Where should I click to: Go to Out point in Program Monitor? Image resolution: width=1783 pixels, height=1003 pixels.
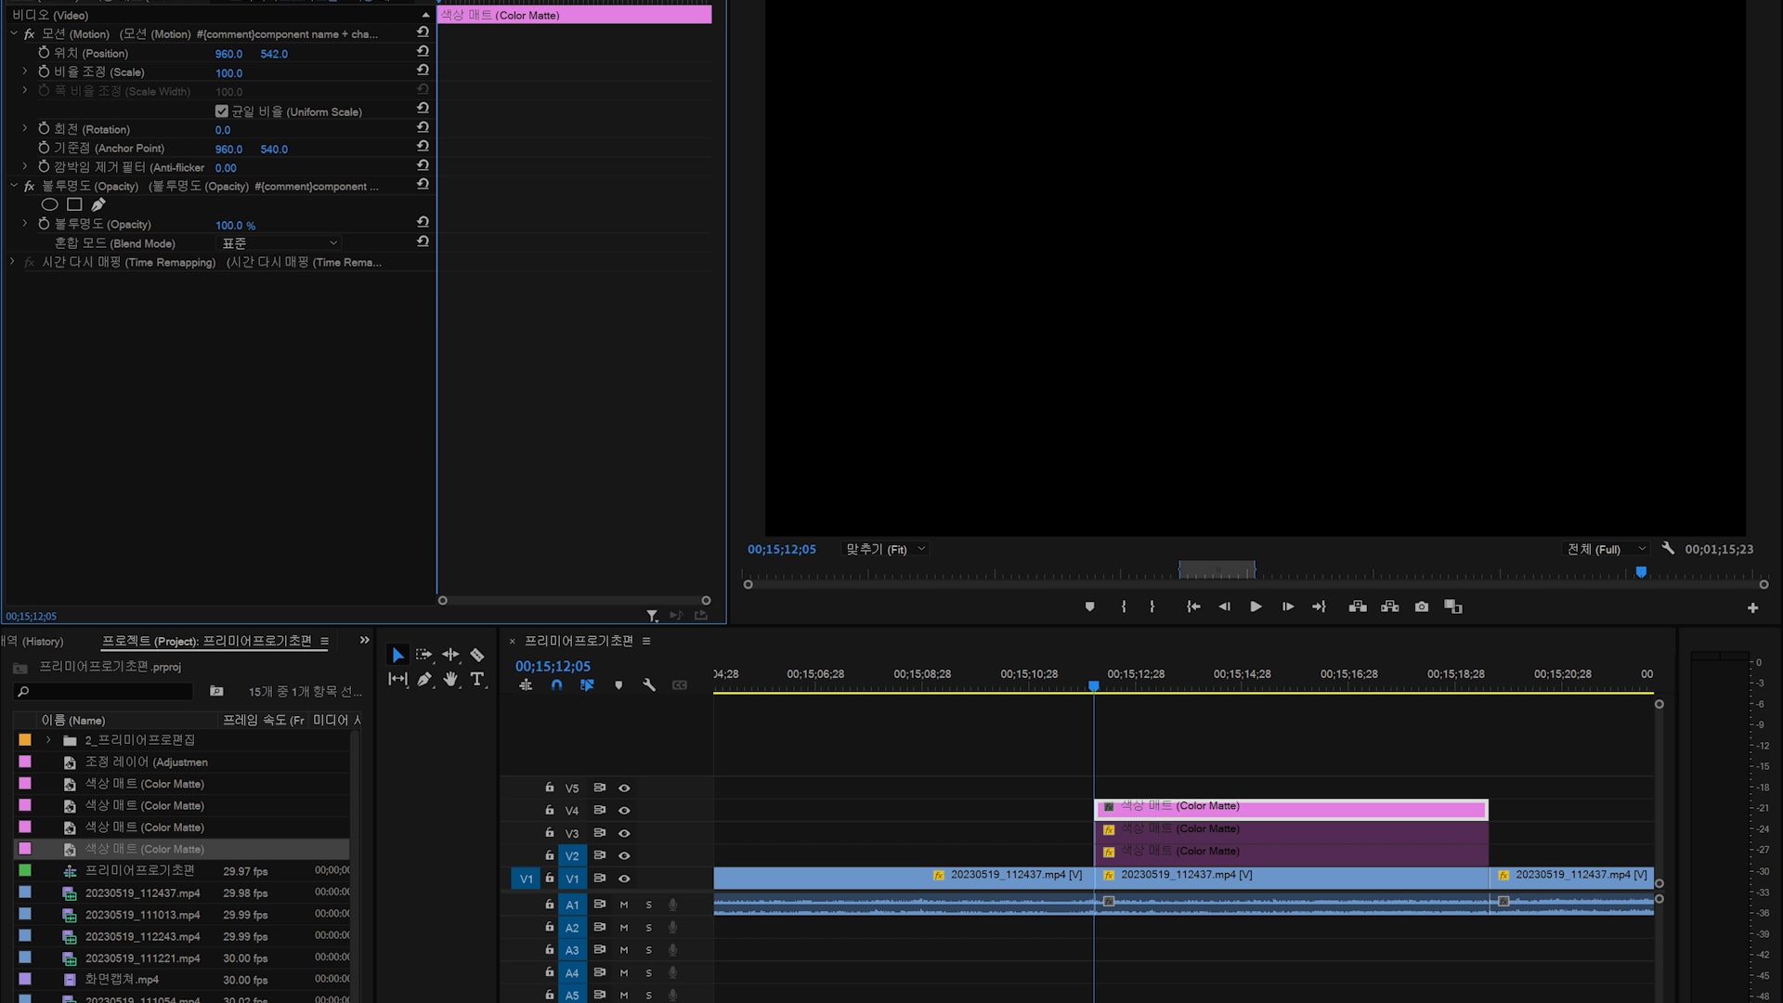[x=1319, y=606]
